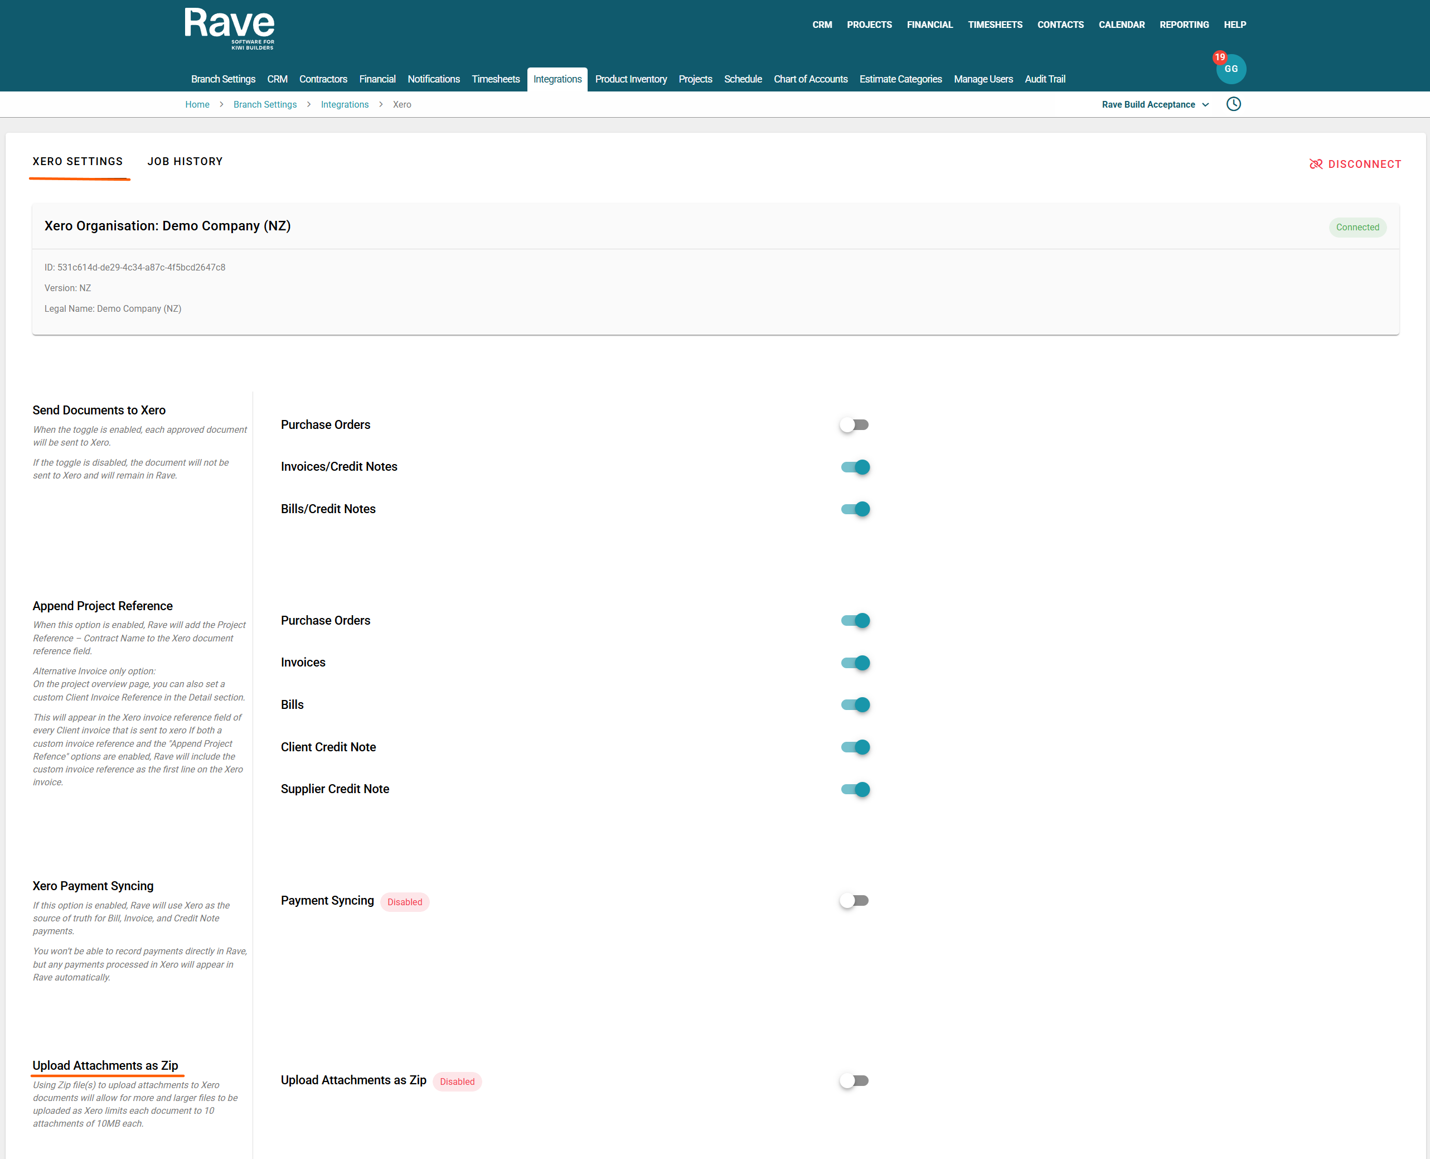Go to Branch Settings breadcrumb link
1430x1159 pixels.
click(x=265, y=105)
